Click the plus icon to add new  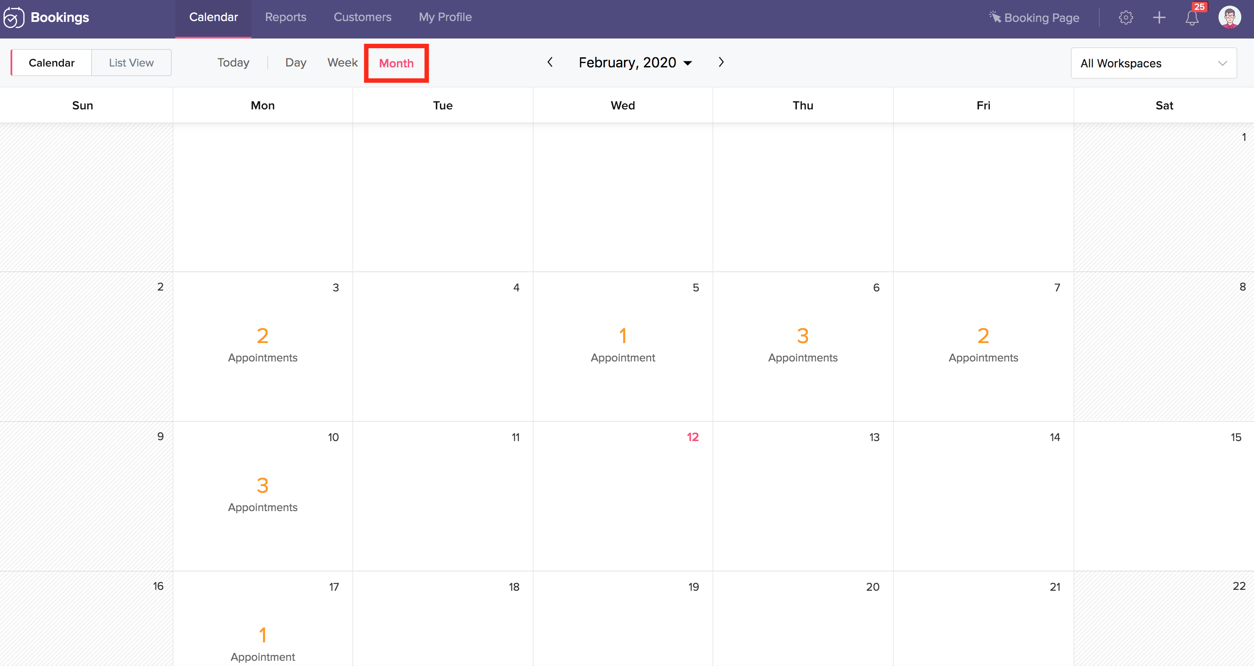click(1159, 18)
